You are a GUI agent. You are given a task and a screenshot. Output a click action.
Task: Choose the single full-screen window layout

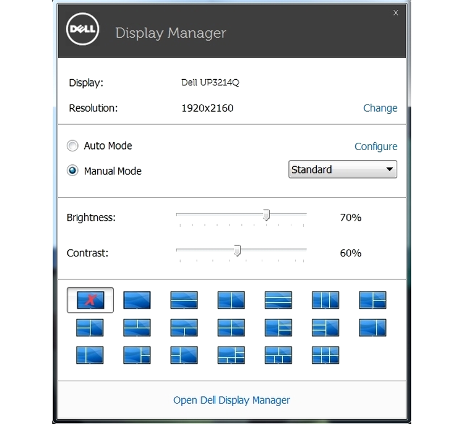(137, 300)
